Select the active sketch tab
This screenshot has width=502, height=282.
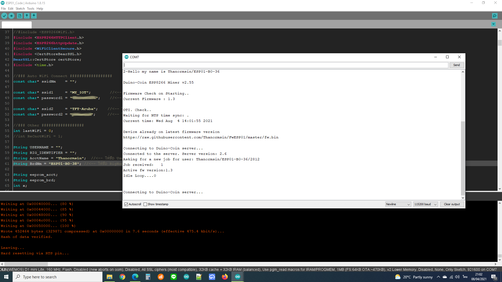[17, 25]
